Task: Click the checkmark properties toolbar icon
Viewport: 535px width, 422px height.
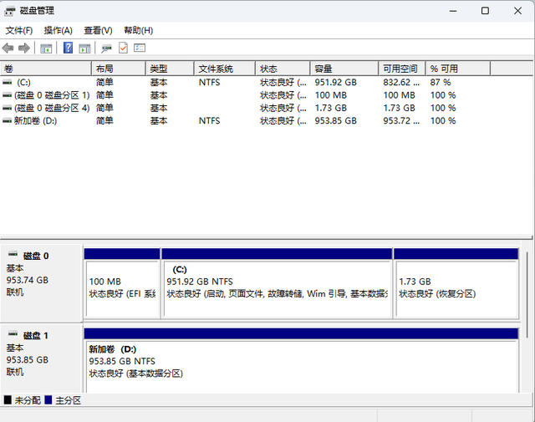Action: [123, 48]
